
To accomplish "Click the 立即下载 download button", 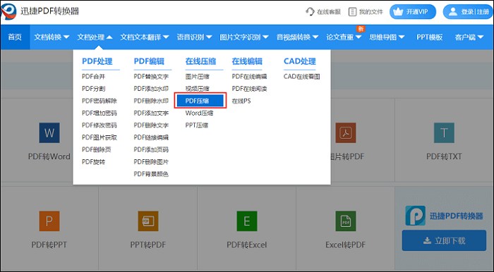I will 444,240.
